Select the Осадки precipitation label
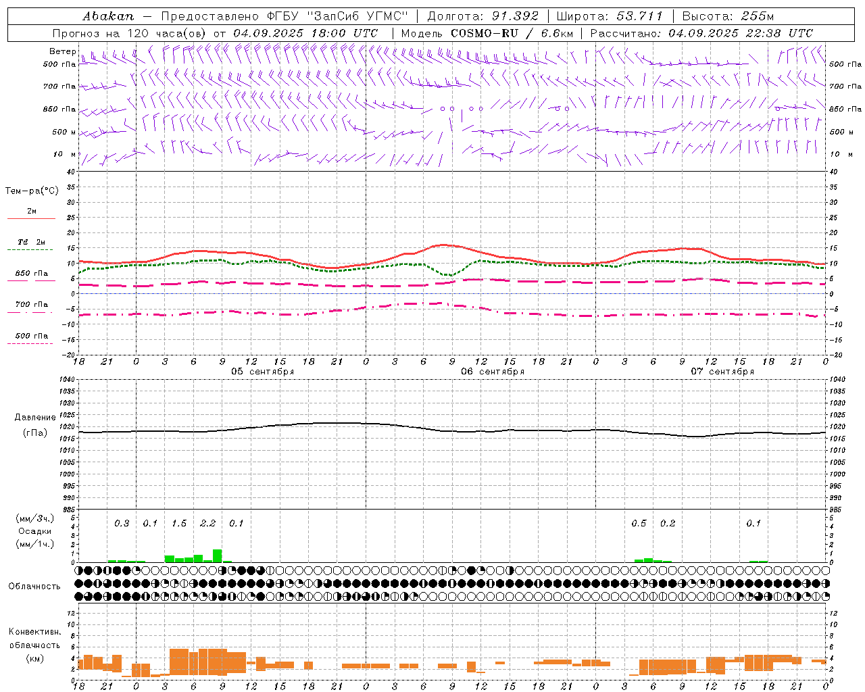The width and height of the screenshot is (865, 692). tap(35, 531)
